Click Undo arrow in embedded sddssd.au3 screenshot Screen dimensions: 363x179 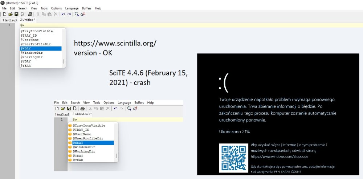pyautogui.click(x=115, y=108)
